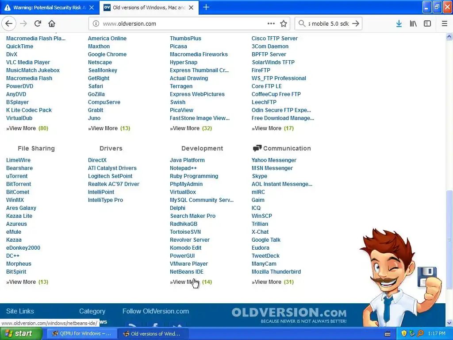Bookmark this page with the star icon
This screenshot has height=340, width=453.
(x=284, y=24)
